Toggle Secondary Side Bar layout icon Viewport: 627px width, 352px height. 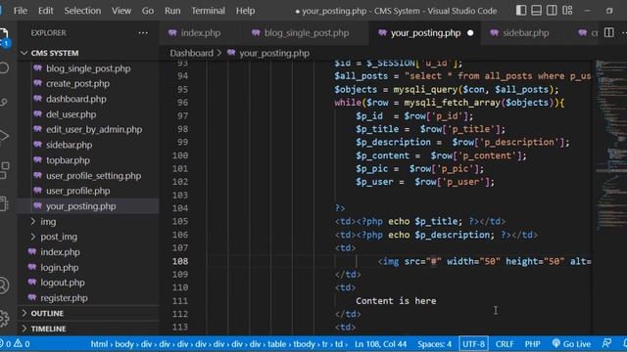(552, 11)
